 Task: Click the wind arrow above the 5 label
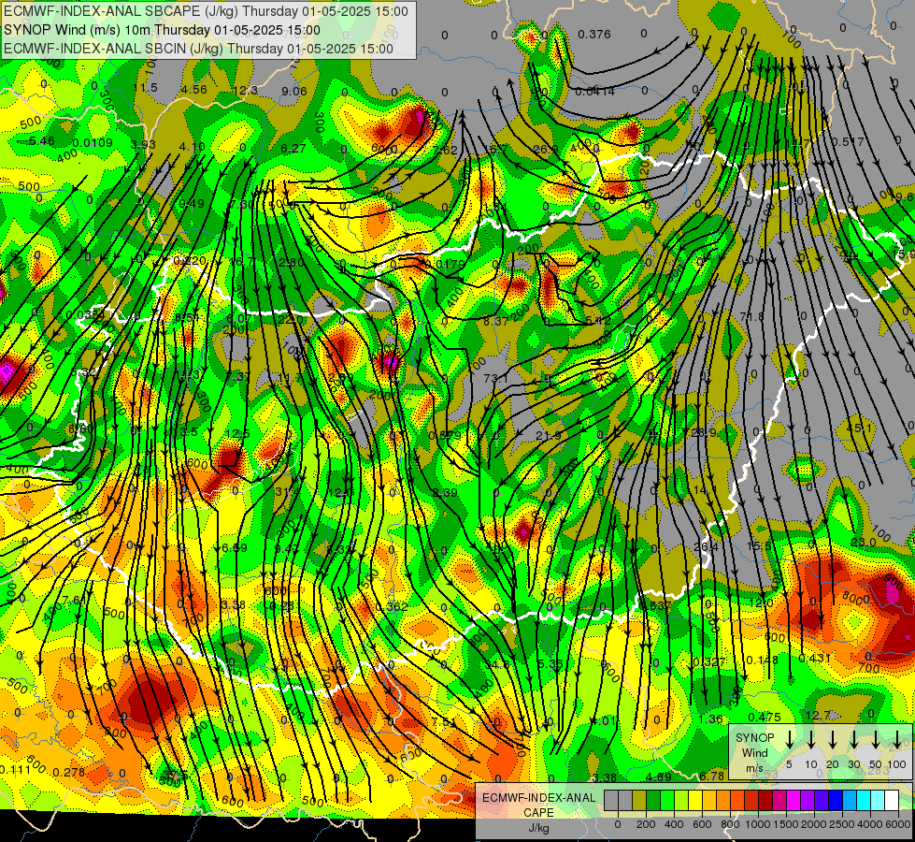click(790, 739)
